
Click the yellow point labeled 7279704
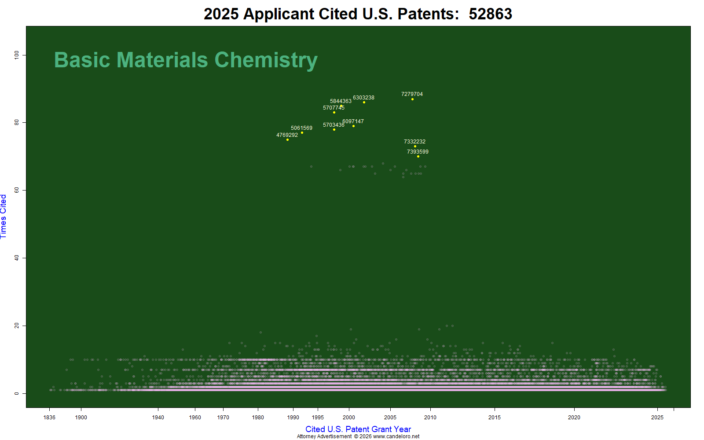(412, 99)
